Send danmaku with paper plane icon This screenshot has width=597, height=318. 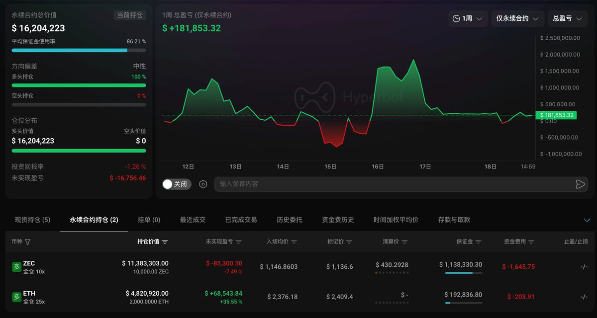(x=580, y=184)
